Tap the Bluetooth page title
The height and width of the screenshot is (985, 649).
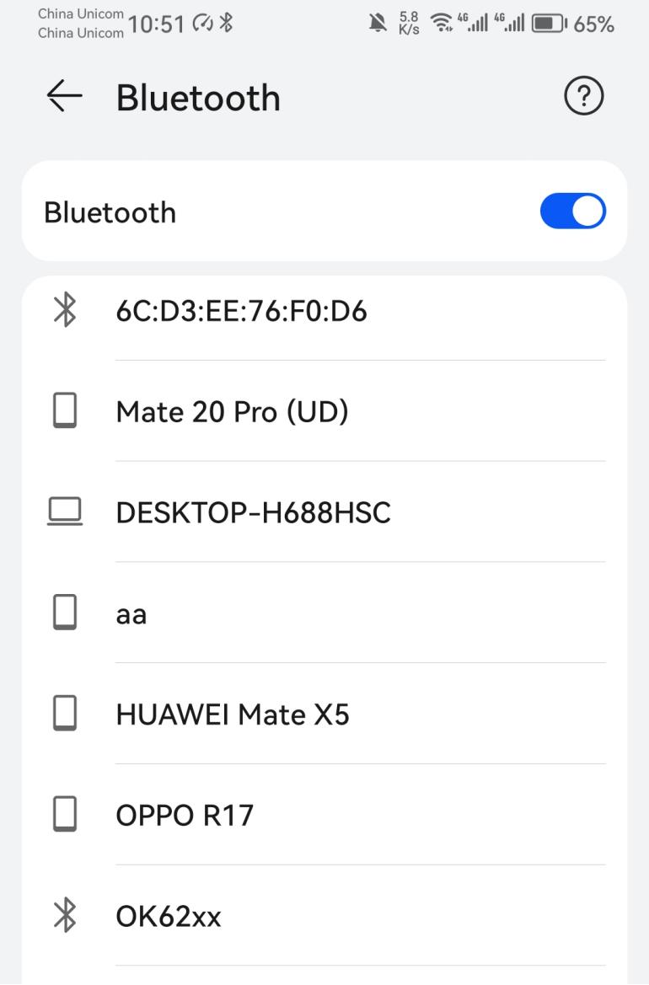click(x=198, y=98)
